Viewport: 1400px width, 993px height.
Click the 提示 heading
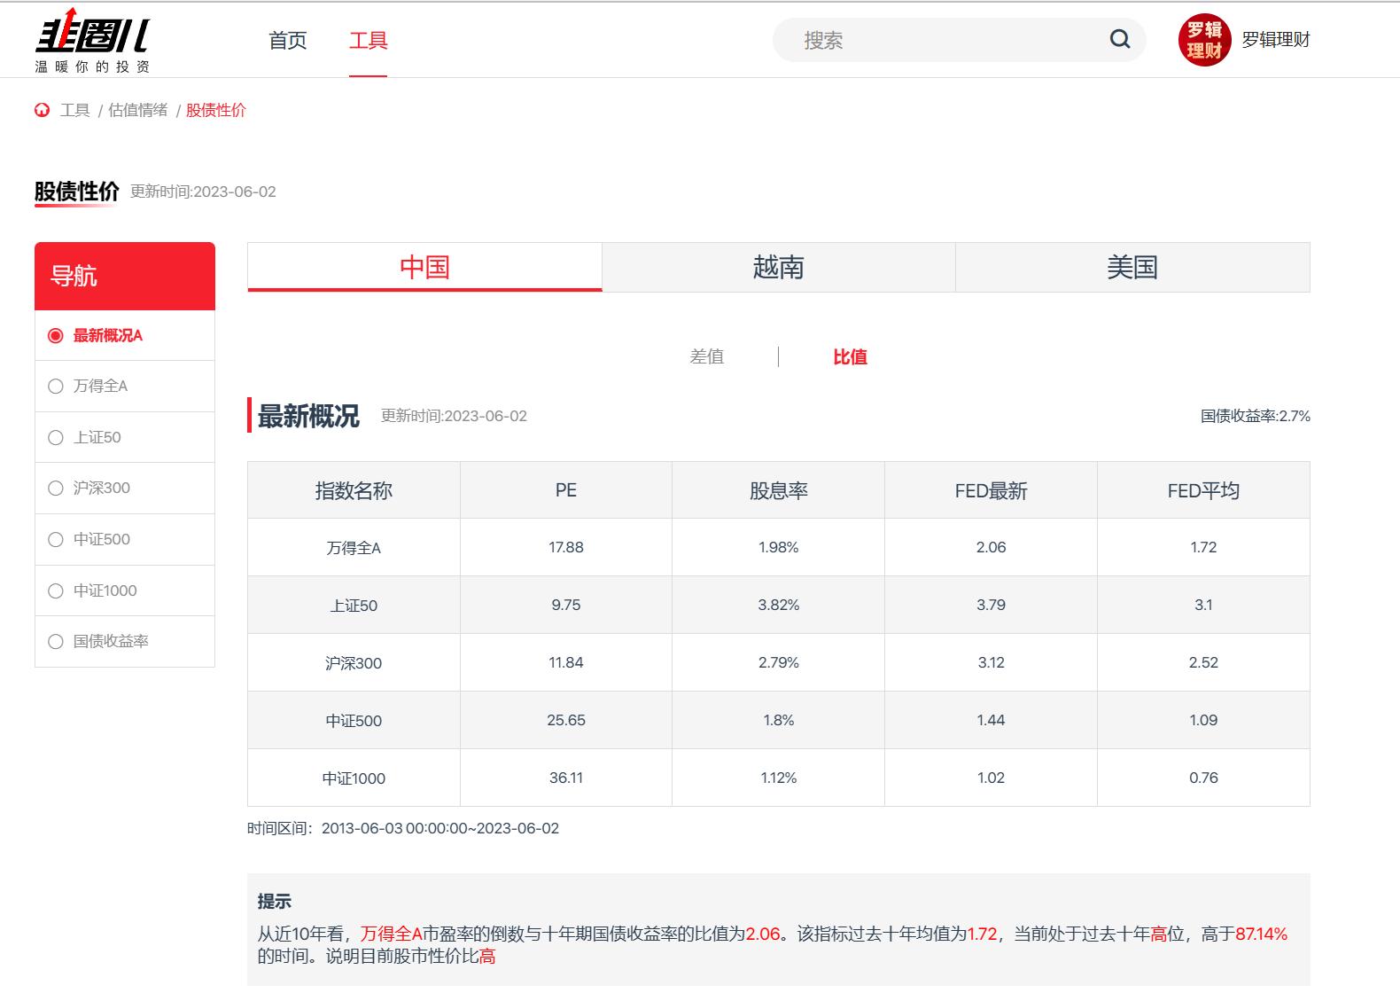tap(274, 901)
